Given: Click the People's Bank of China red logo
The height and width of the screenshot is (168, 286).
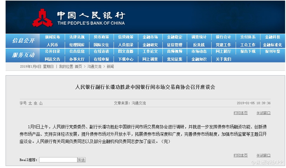Looking at the screenshot, I should point(42,18).
